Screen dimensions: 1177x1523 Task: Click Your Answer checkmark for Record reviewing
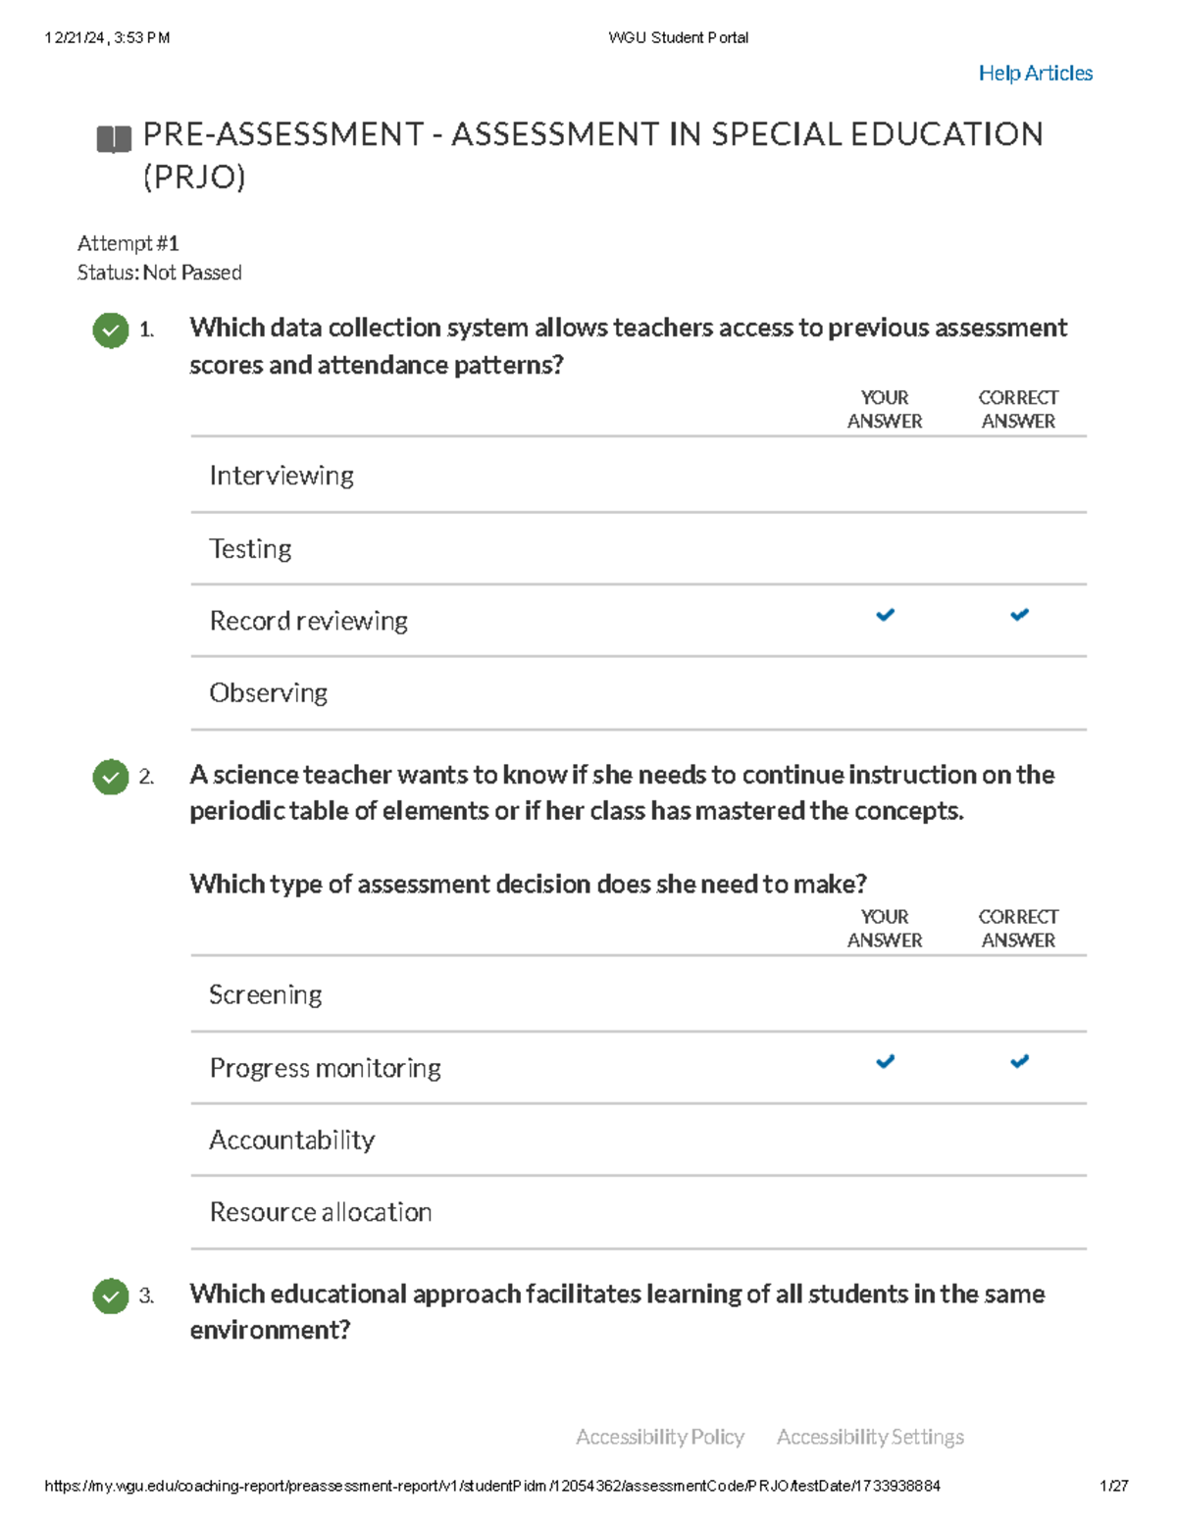[885, 615]
